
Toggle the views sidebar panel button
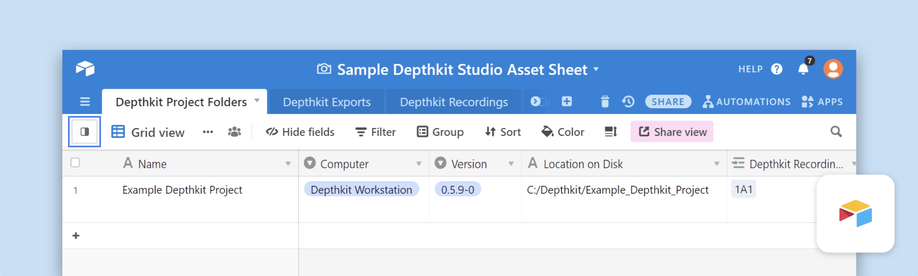pyautogui.click(x=85, y=132)
